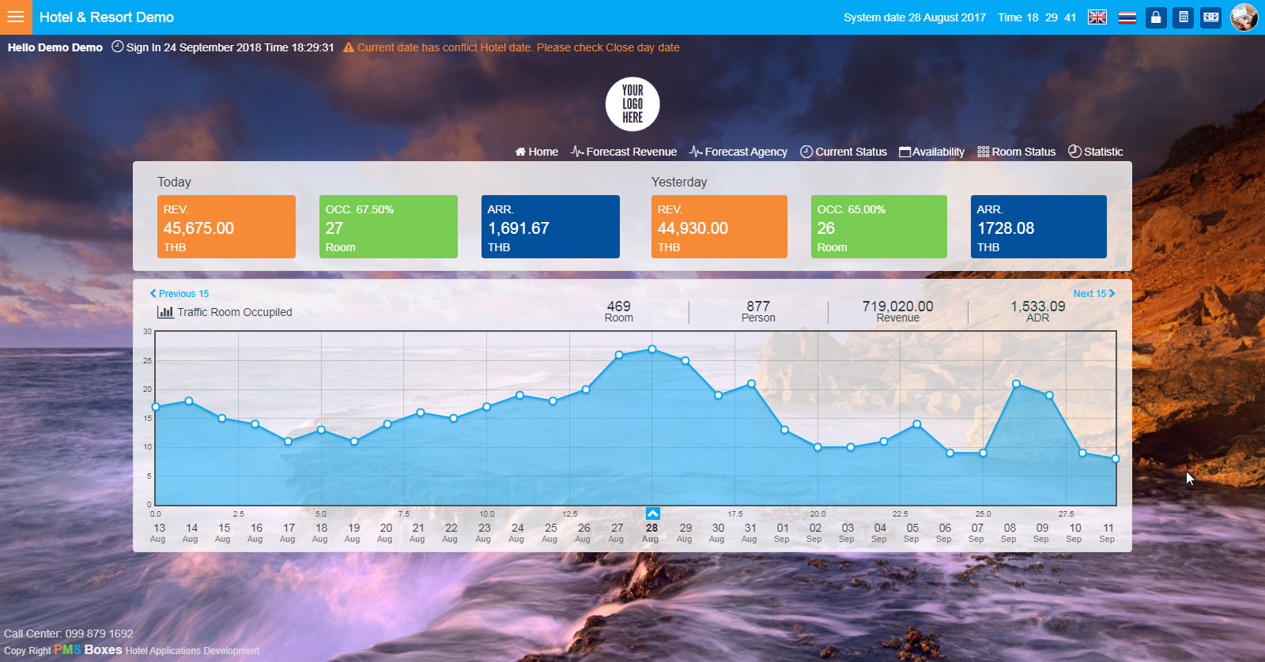The width and height of the screenshot is (1265, 662).
Task: Switch language to English flag
Action: (1097, 17)
